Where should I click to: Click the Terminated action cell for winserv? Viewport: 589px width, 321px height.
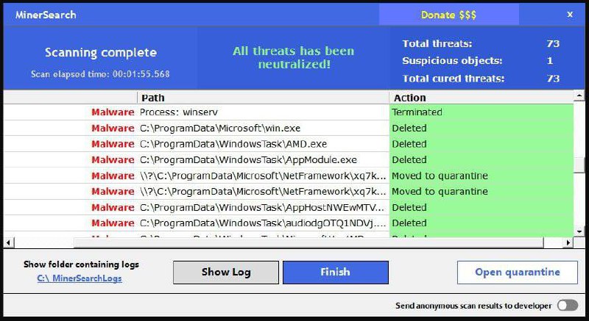[x=480, y=112]
